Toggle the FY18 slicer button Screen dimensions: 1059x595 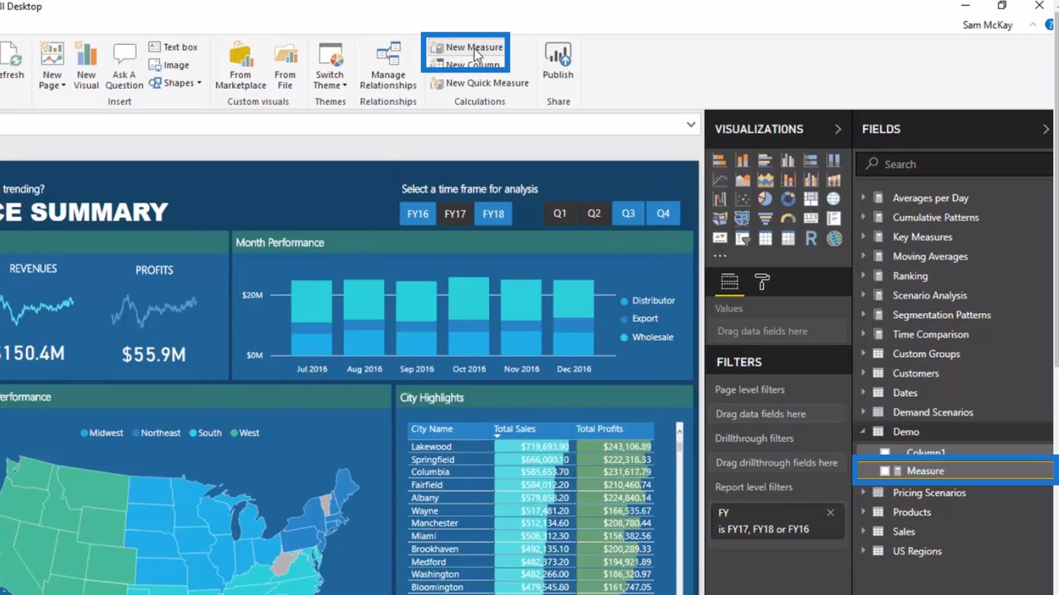493,214
